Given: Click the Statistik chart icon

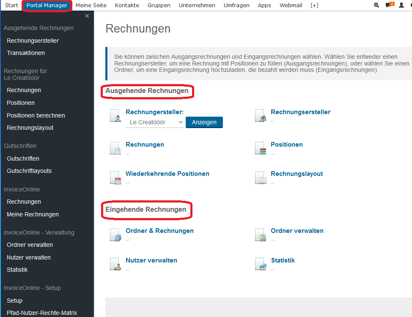Looking at the screenshot, I should coord(261,264).
